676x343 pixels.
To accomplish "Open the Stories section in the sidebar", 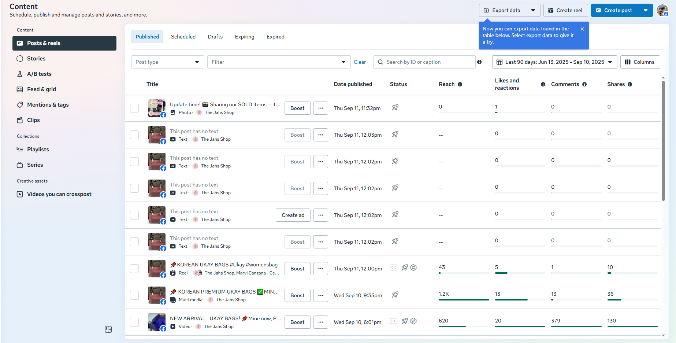I will [x=36, y=59].
